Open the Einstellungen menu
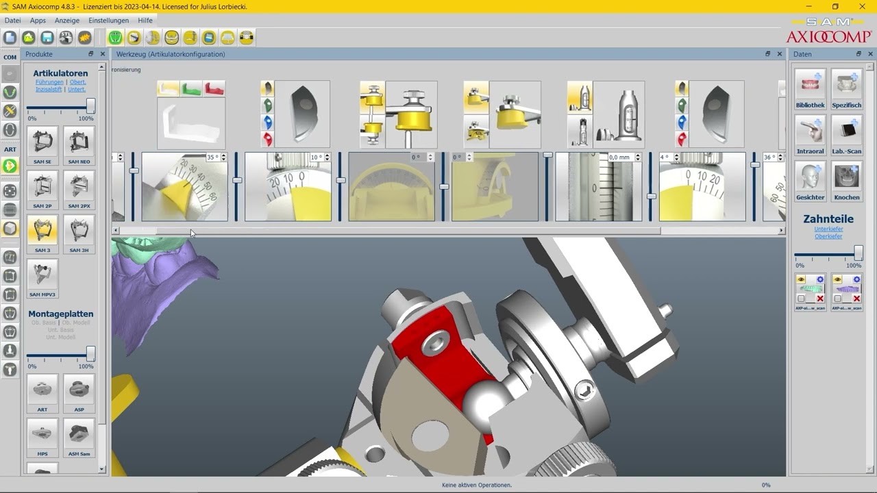877x493 pixels. point(108,21)
